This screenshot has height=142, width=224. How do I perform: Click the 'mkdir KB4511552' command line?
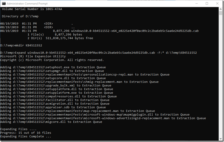coord(21,45)
